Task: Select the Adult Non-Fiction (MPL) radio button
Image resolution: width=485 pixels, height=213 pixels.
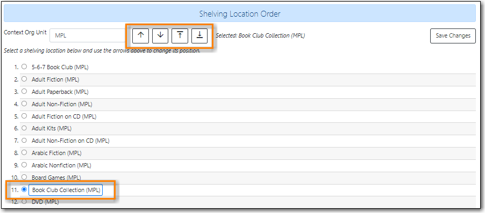Action: click(24, 104)
